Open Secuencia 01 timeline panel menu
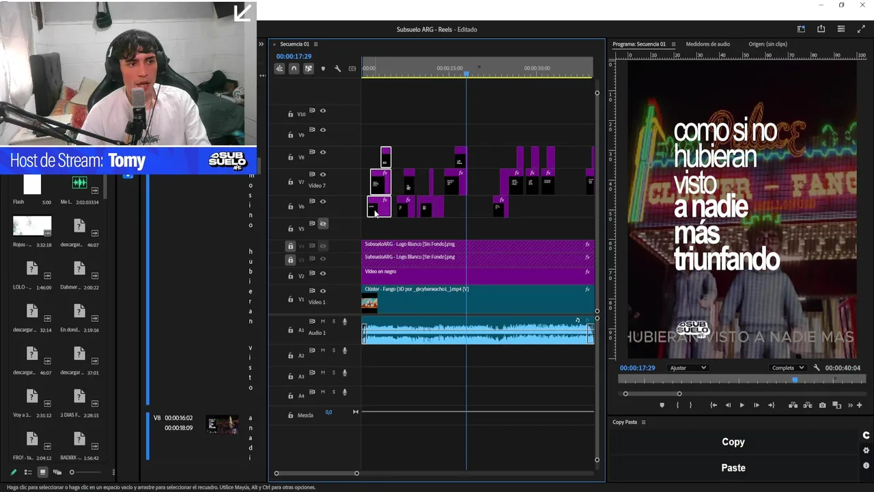 (x=315, y=44)
